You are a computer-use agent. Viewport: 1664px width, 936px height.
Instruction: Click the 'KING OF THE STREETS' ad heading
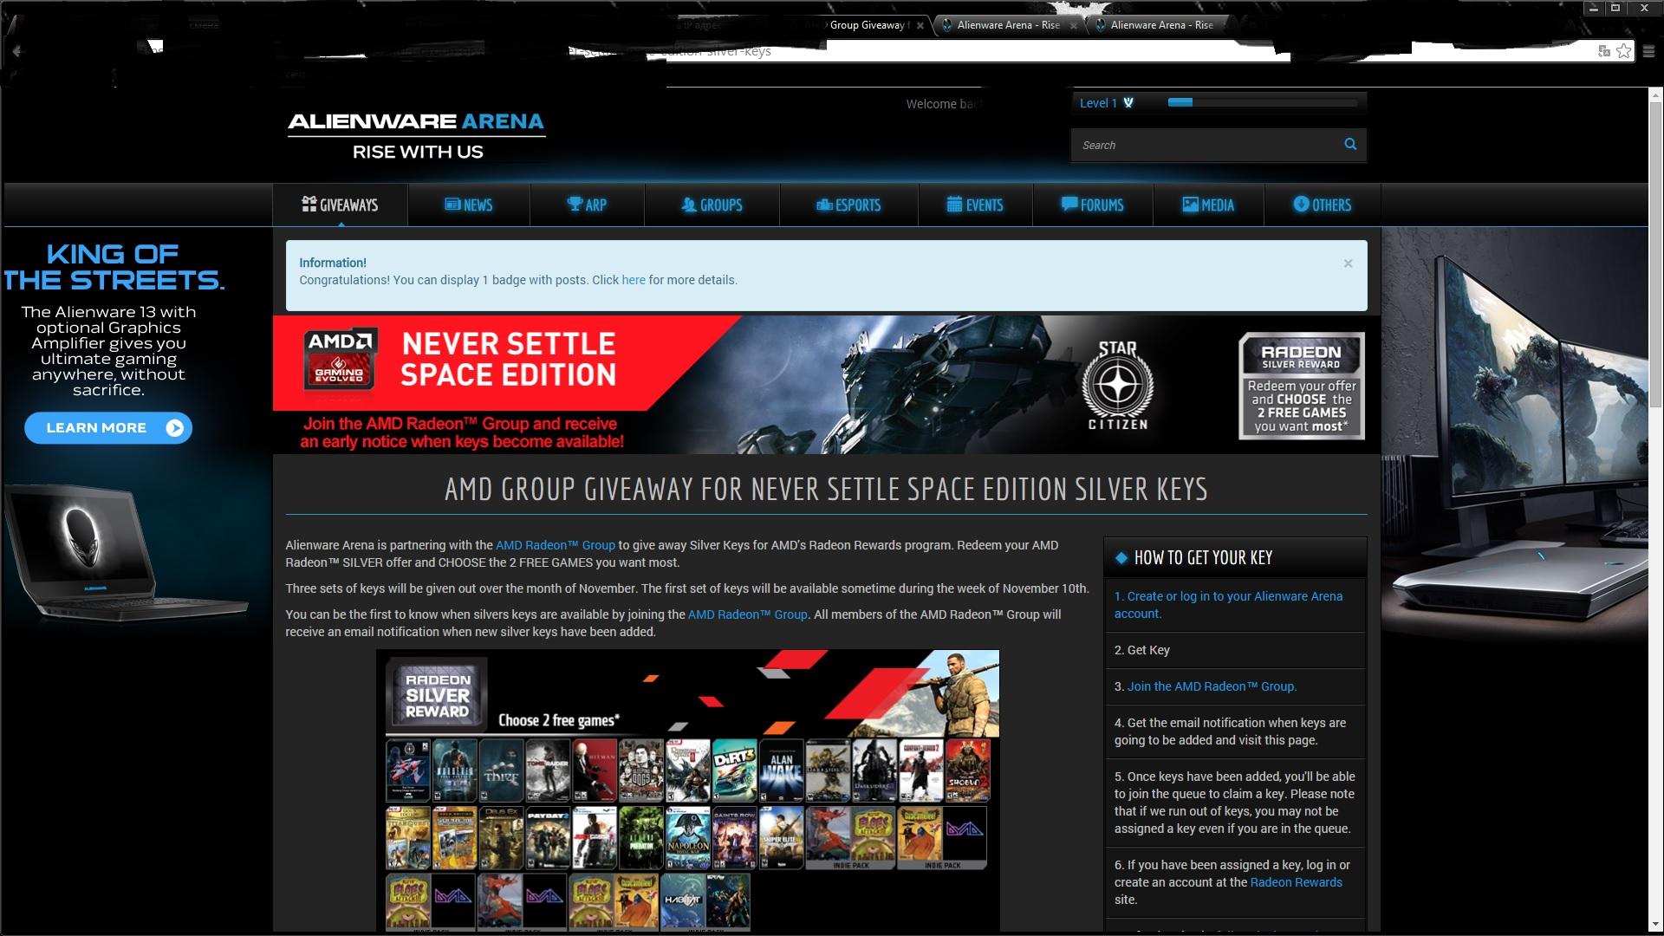tap(114, 267)
